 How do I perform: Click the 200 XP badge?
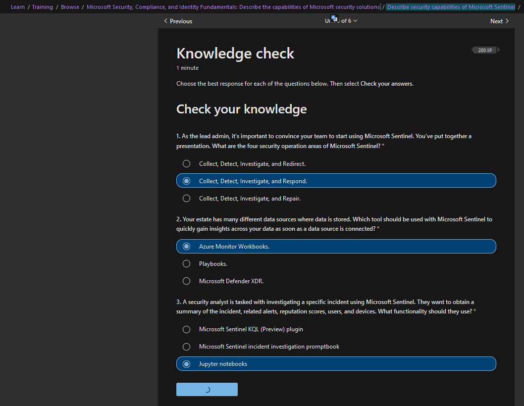485,50
